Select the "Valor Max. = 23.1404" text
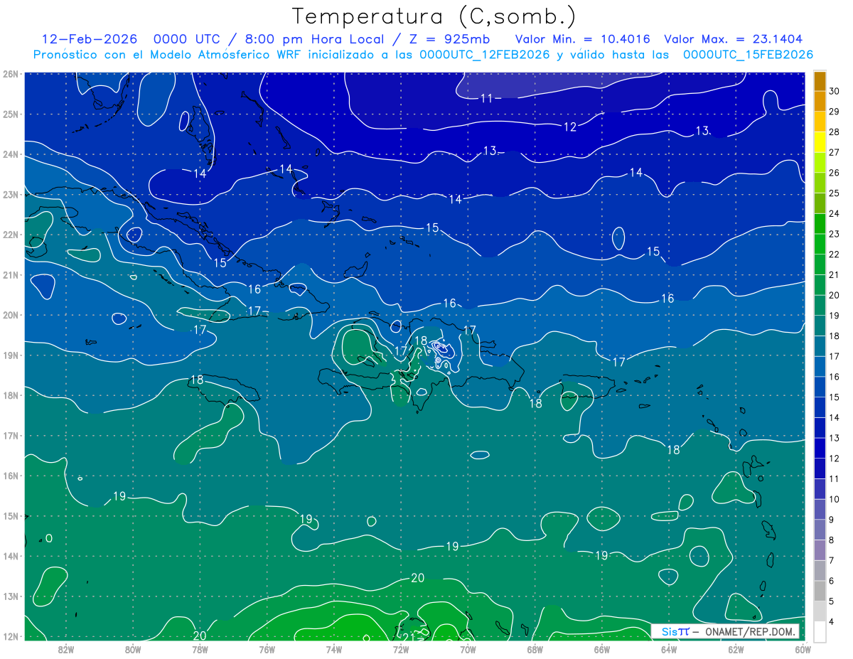The image size is (853, 659). [x=733, y=40]
